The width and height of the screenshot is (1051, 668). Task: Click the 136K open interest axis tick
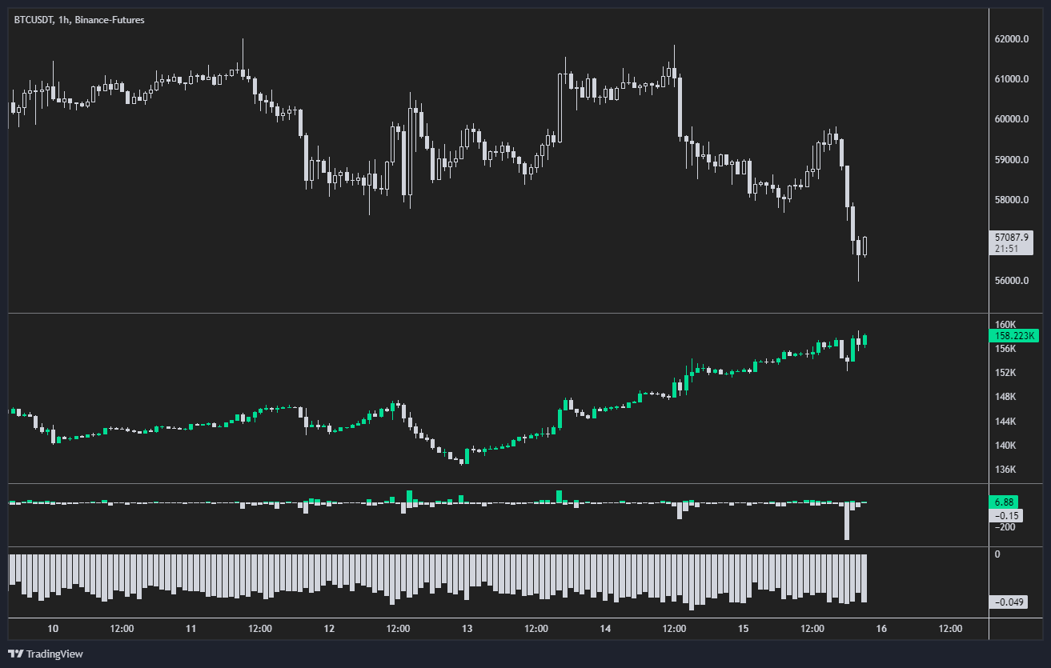click(x=1005, y=470)
